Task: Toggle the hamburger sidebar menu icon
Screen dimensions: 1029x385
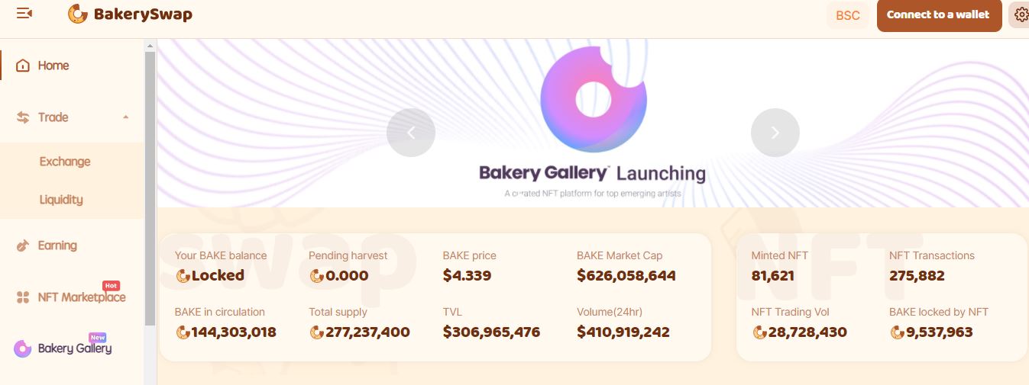Action: [x=24, y=14]
